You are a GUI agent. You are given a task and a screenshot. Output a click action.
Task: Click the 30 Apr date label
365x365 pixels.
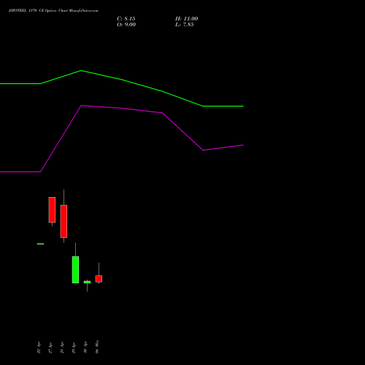85,347
